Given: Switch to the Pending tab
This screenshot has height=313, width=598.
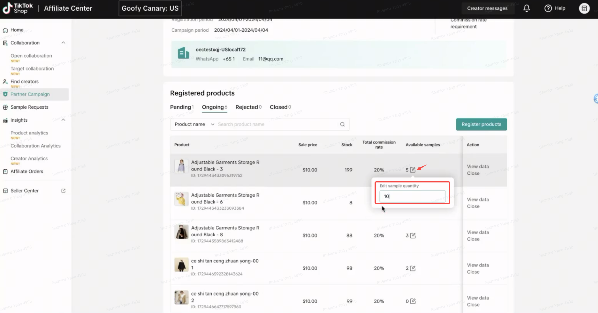Looking at the screenshot, I should coord(181,107).
